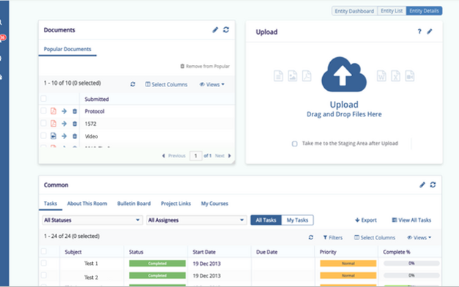Click Excel file icon in upload area

(x=395, y=76)
